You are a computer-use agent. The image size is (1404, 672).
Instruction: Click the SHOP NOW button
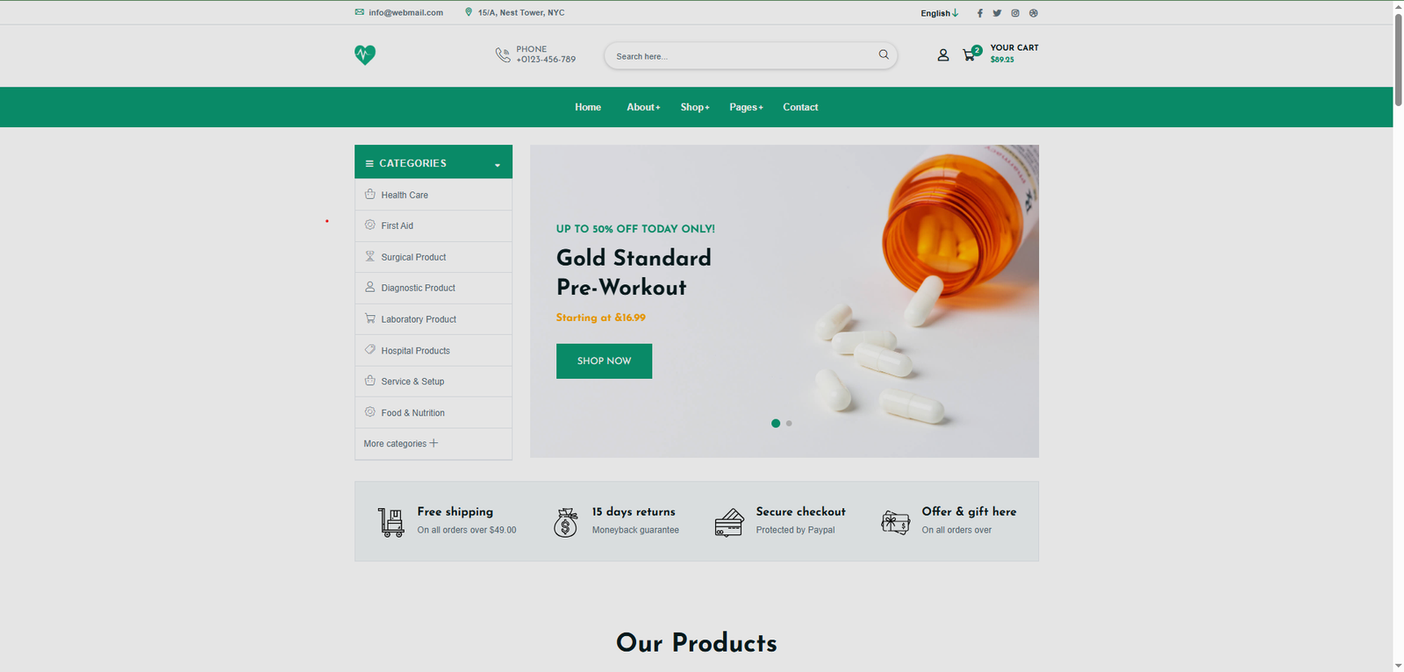[604, 361]
